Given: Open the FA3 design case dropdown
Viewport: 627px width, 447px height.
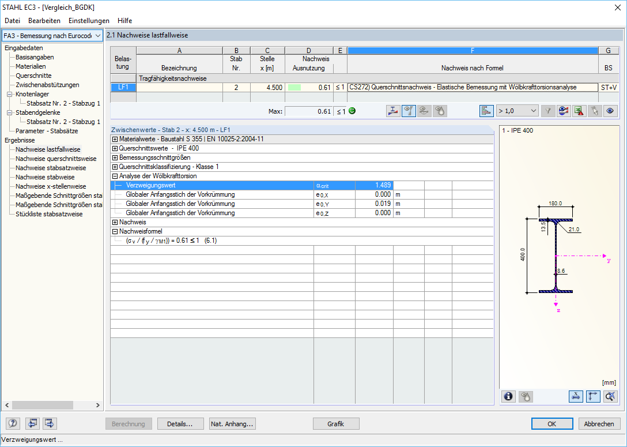Looking at the screenshot, I should pyautogui.click(x=52, y=36).
